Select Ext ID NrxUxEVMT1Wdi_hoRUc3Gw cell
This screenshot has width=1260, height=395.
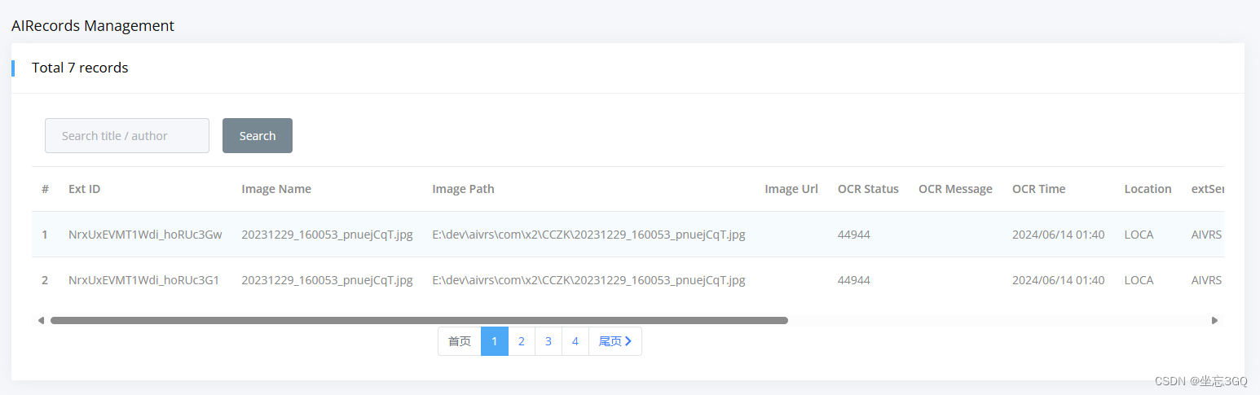(x=145, y=235)
